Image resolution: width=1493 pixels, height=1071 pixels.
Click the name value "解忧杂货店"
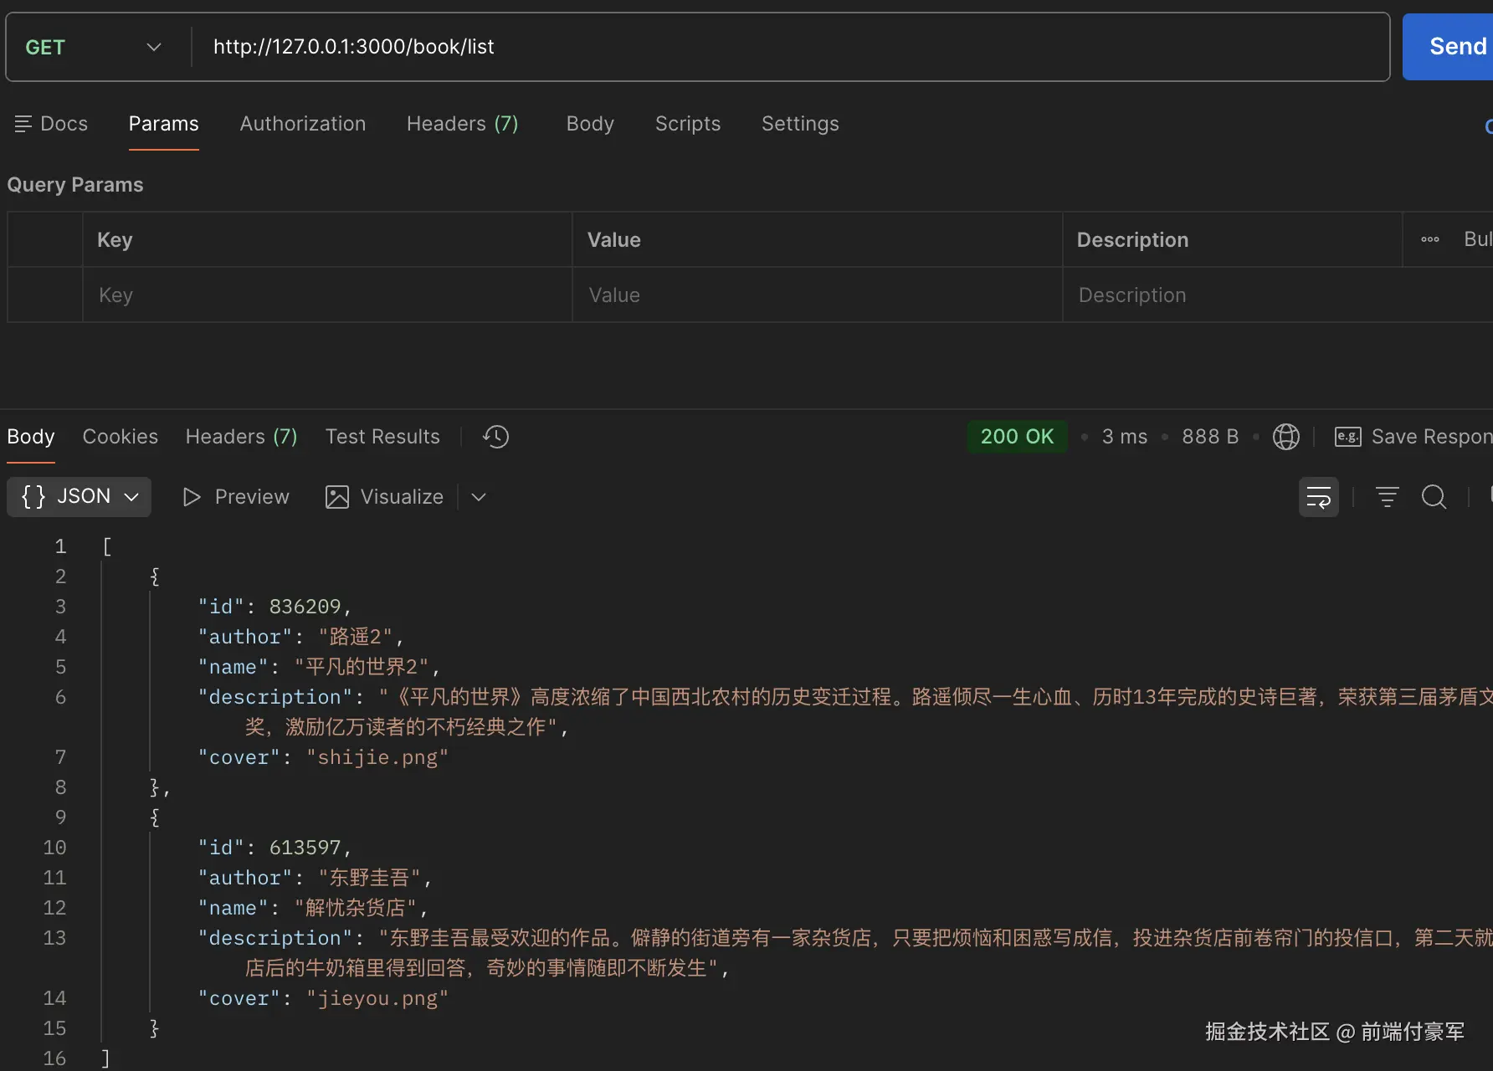(356, 908)
